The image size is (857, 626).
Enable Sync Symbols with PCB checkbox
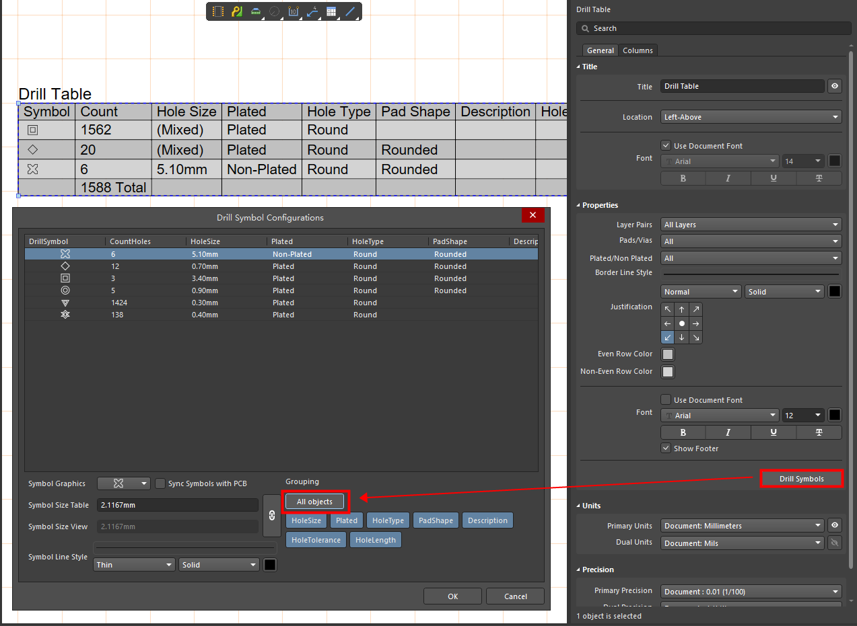(160, 483)
